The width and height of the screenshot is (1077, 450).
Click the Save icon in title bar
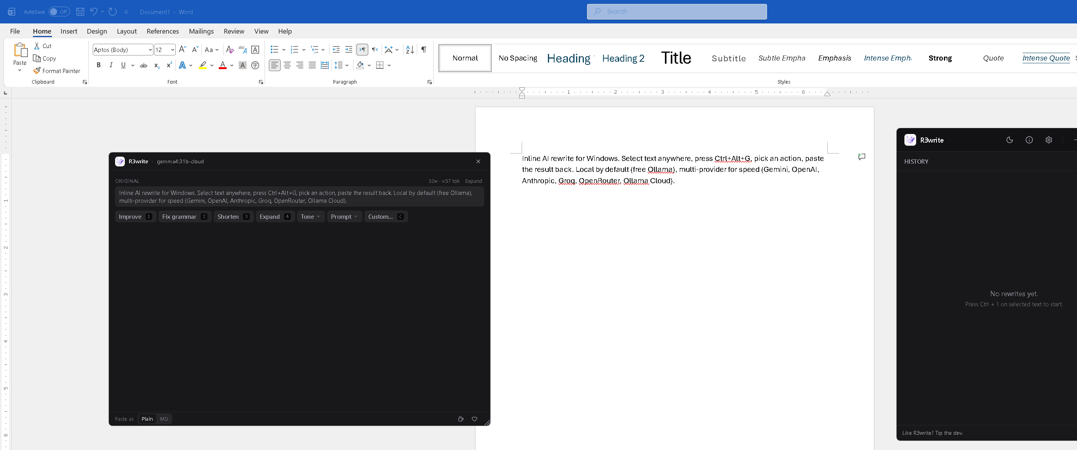(80, 12)
